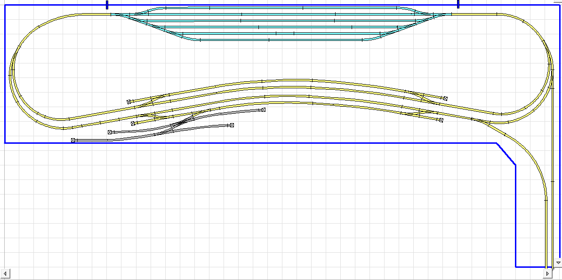
Task: Select the buffer stop at the upper gray siding's right end
Action: click(x=264, y=110)
